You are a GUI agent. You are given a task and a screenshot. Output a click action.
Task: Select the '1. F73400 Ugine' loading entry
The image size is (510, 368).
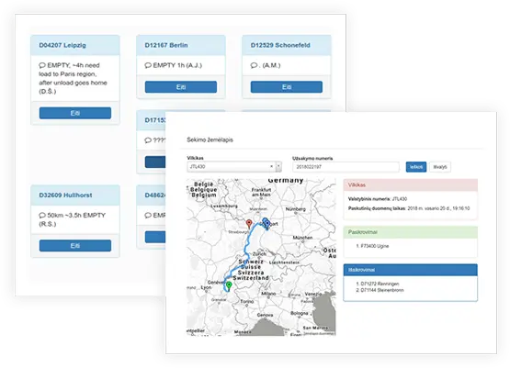pyautogui.click(x=372, y=246)
